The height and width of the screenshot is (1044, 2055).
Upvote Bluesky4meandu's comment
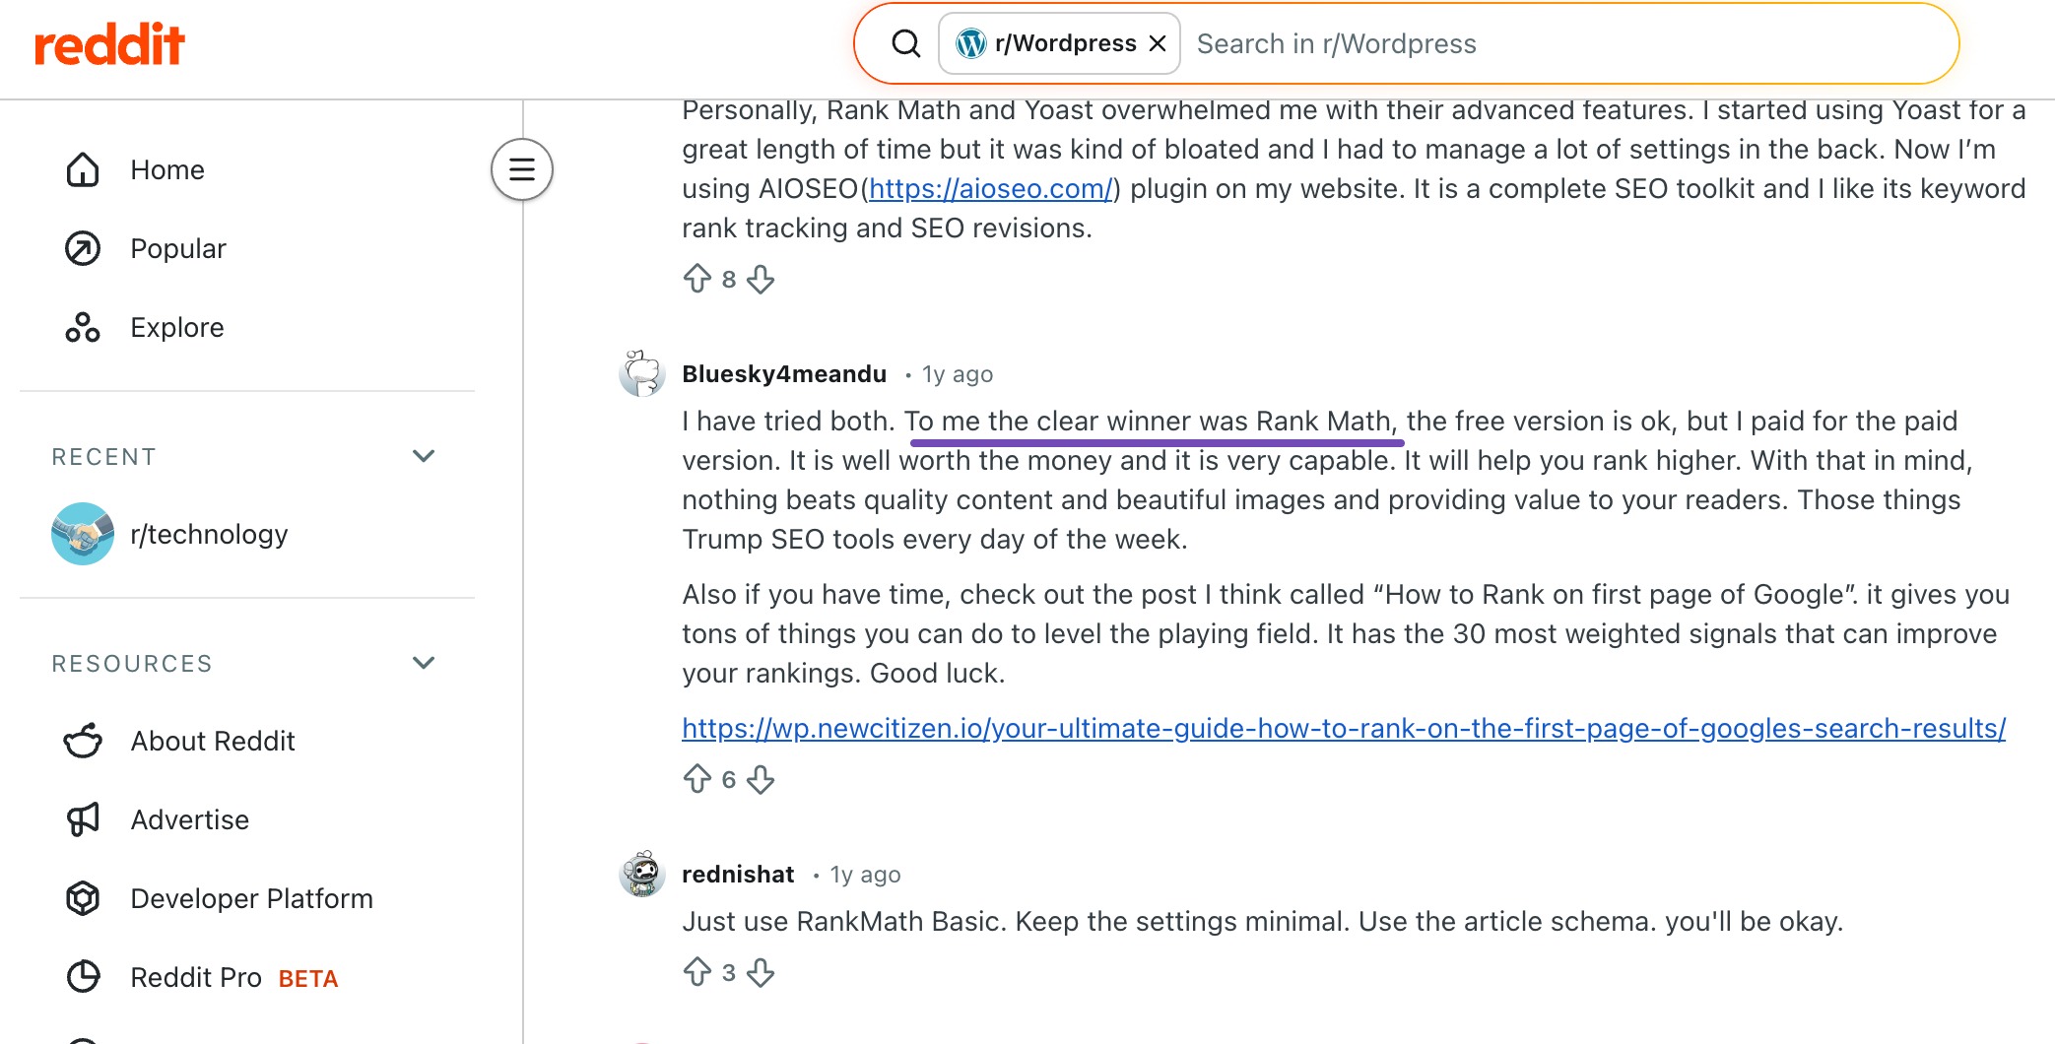coord(698,779)
